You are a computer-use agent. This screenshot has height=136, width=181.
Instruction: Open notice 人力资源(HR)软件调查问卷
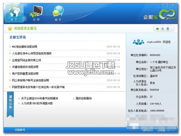pos(37,103)
